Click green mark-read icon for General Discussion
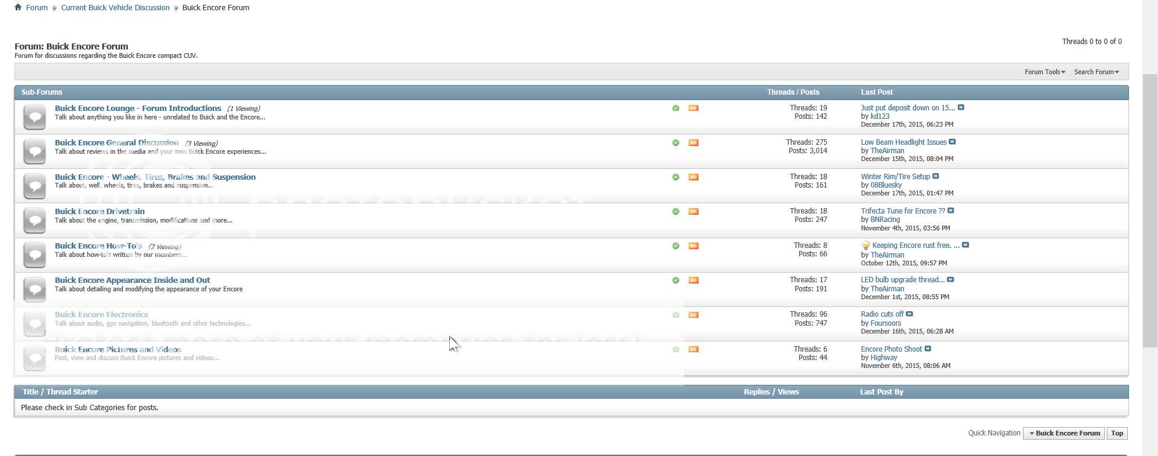 pos(675,142)
